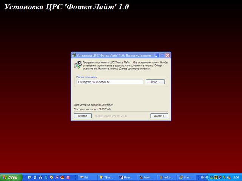Click the setup graphic beside the description text

click(78, 64)
